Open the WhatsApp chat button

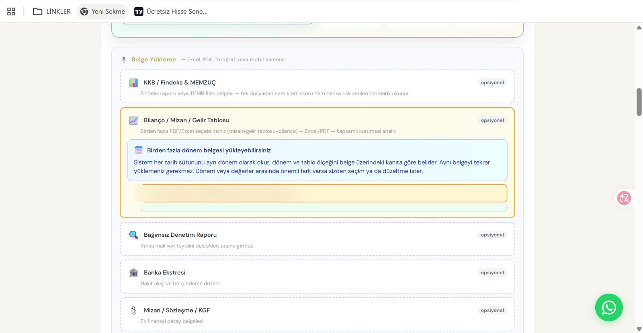(x=609, y=308)
